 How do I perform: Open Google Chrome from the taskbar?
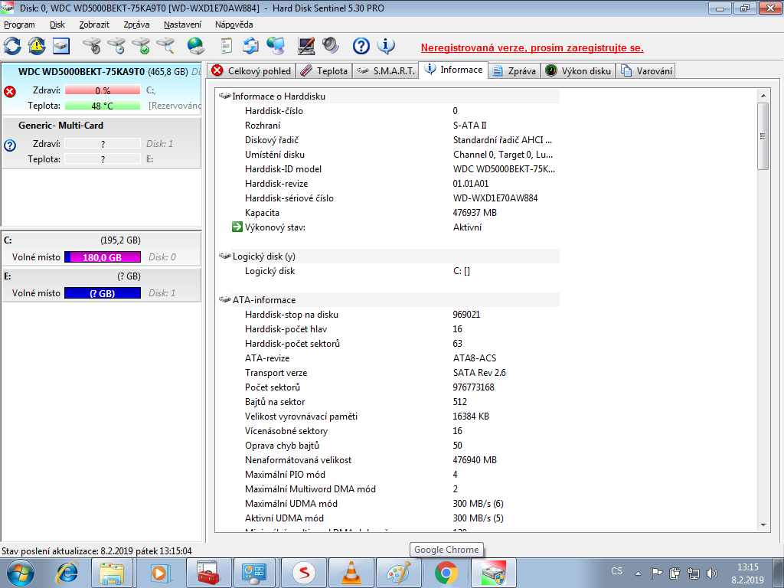coord(446,573)
